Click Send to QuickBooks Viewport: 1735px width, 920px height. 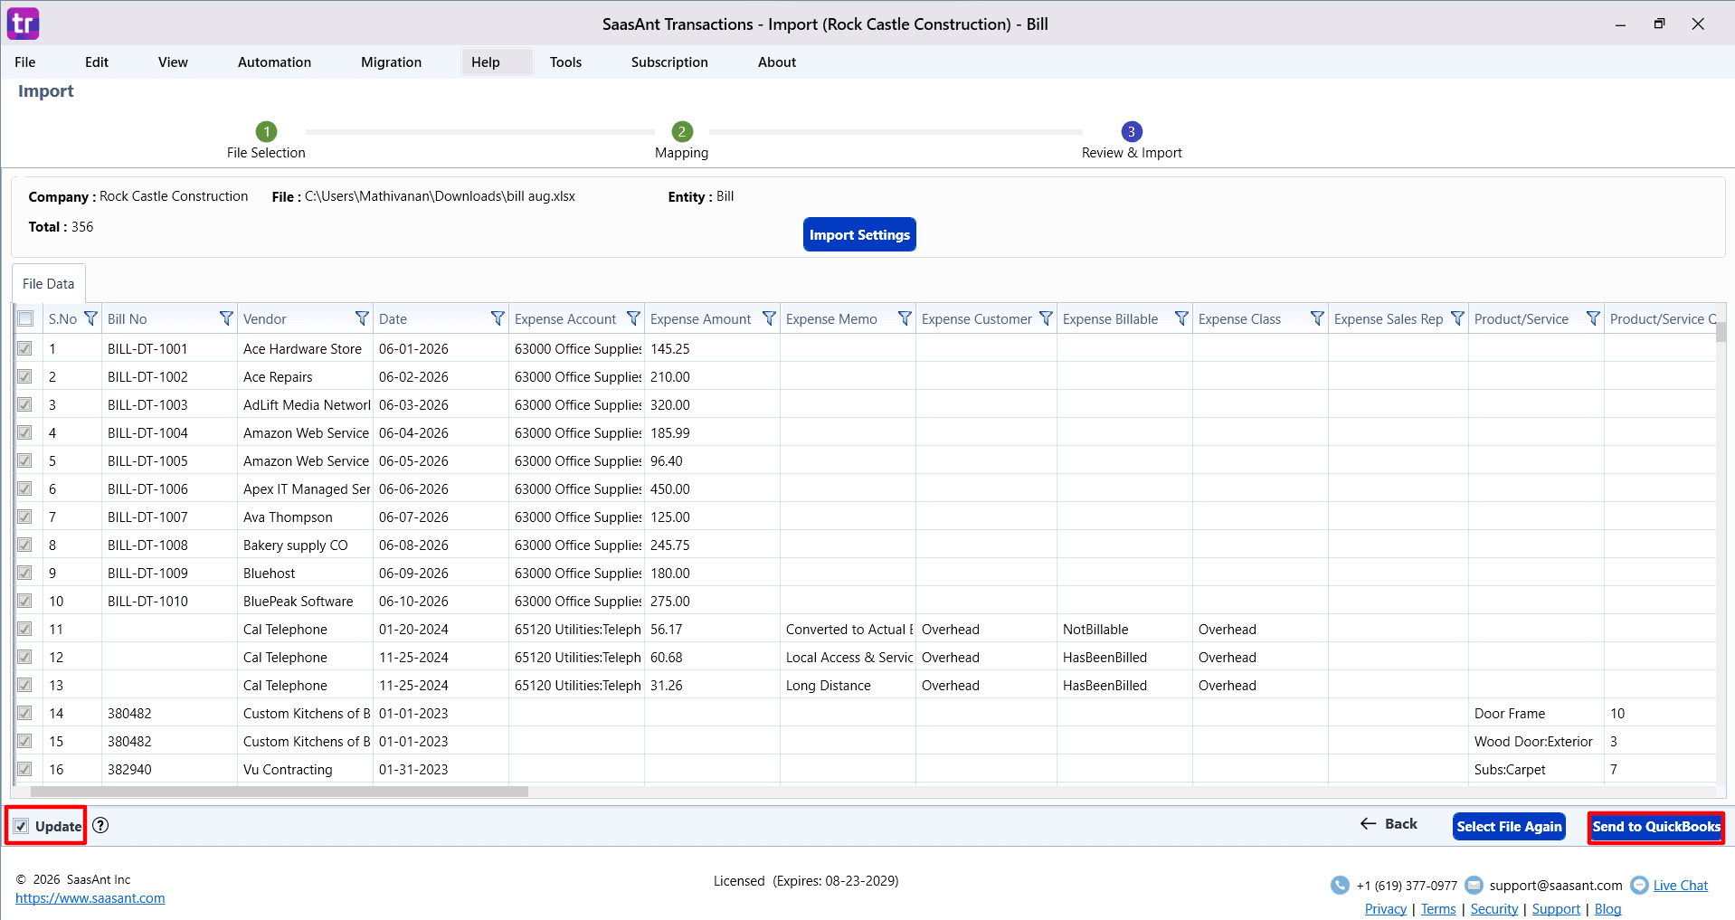pos(1656,827)
